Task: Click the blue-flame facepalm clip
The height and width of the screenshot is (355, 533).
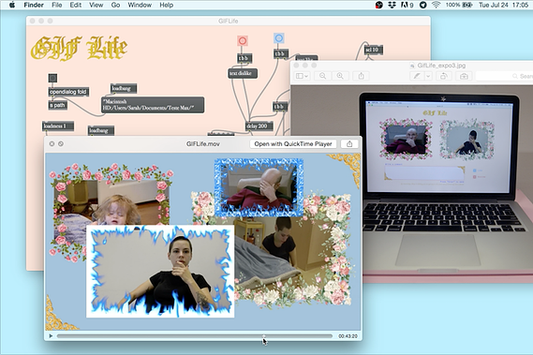Action: coord(259,187)
